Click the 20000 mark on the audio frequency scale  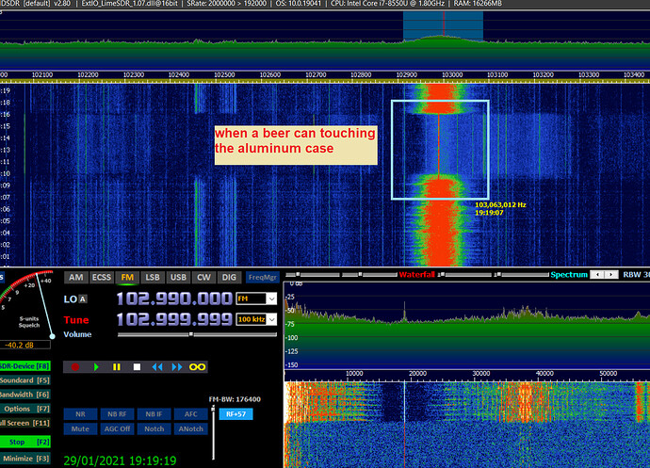(x=417, y=374)
